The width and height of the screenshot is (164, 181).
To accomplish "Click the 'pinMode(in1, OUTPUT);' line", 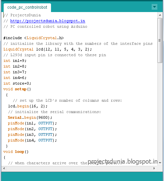I will click(32, 123).
